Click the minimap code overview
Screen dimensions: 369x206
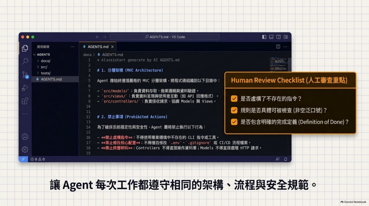[x=278, y=64]
